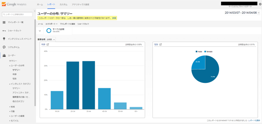Image resolution: width=262 pixels, height=124 pixels.
Task: Click the 35-44 age bar
Action: point(88,85)
